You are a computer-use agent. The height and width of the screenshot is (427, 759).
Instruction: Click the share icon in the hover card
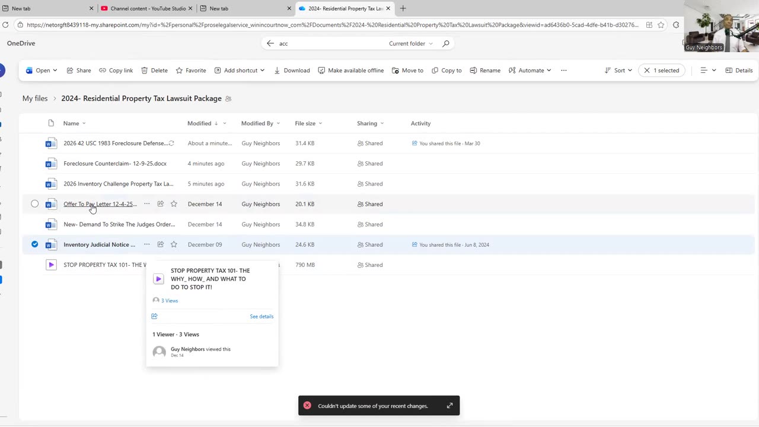click(154, 316)
